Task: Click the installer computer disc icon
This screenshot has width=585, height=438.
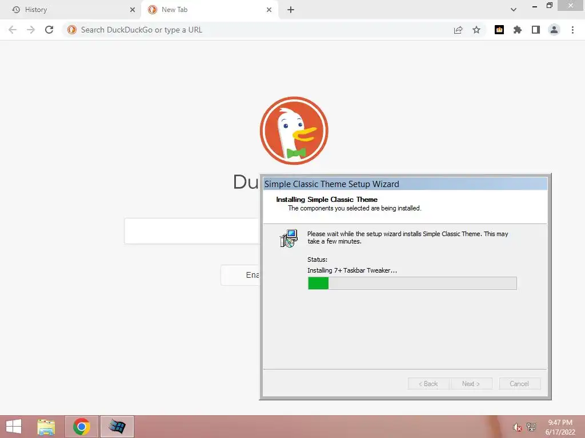Action: click(x=289, y=238)
